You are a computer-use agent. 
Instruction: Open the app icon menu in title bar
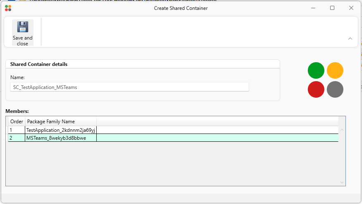click(x=8, y=8)
